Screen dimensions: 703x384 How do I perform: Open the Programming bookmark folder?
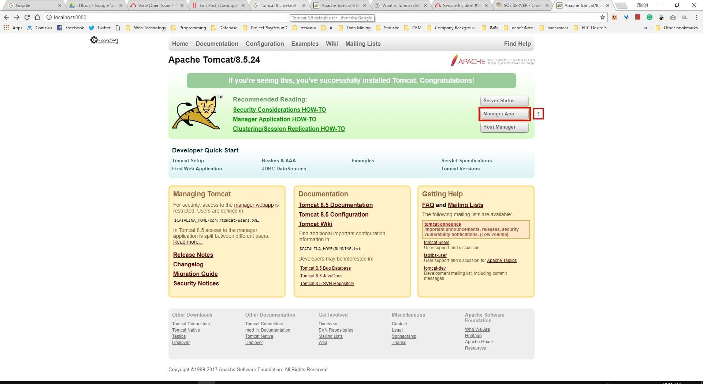189,28
